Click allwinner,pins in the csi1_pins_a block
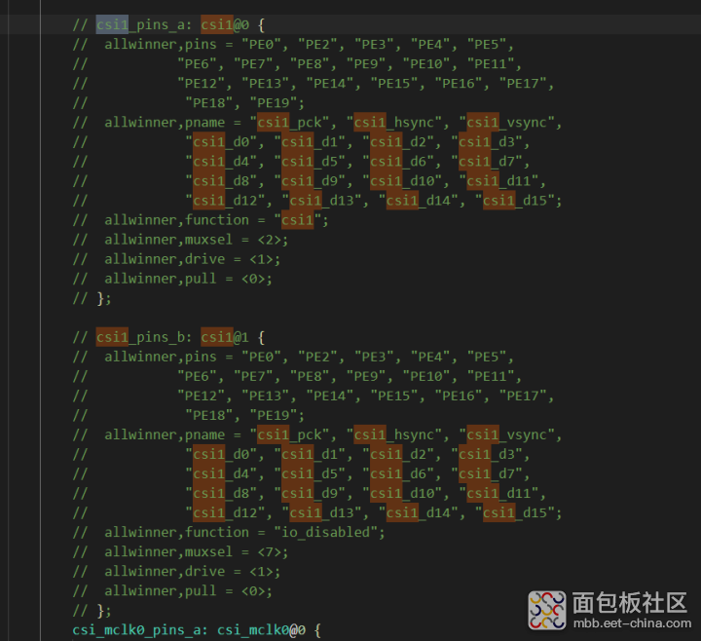 161,45
